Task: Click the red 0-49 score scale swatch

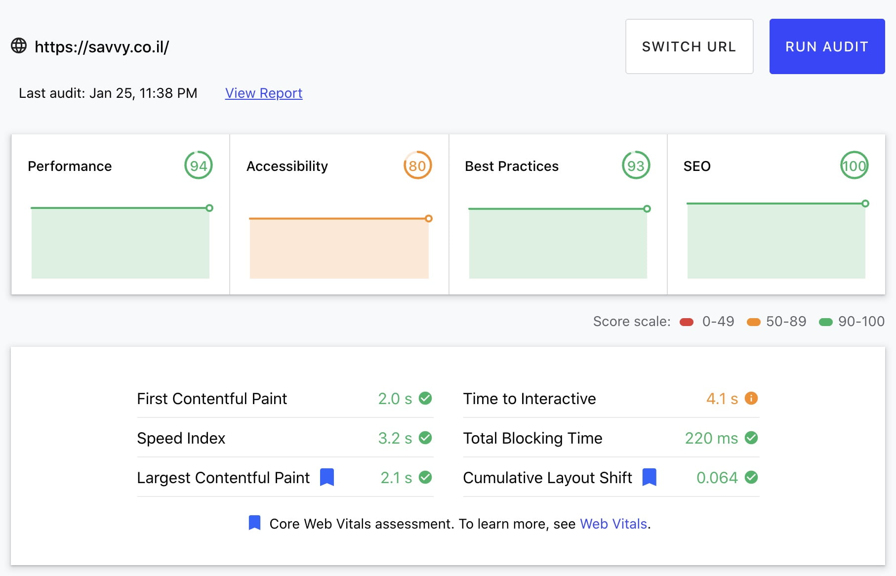Action: coord(687,322)
